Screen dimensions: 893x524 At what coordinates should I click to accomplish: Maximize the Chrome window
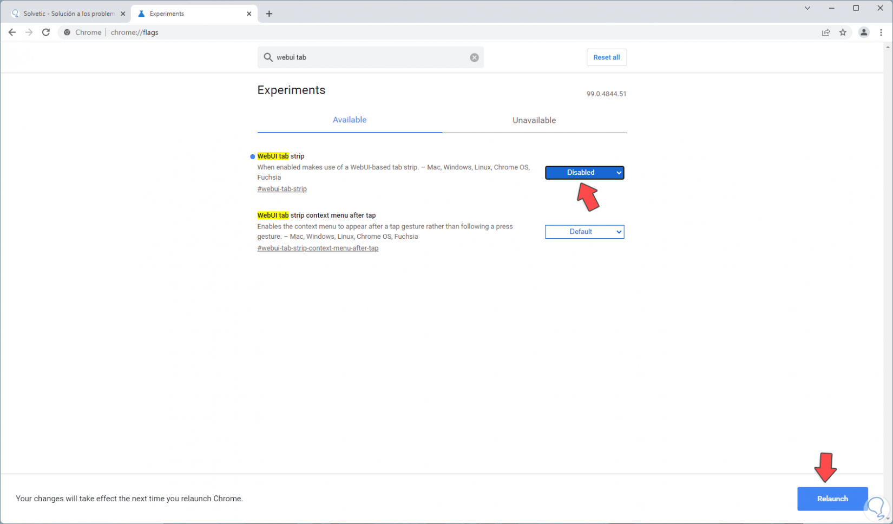(x=856, y=8)
